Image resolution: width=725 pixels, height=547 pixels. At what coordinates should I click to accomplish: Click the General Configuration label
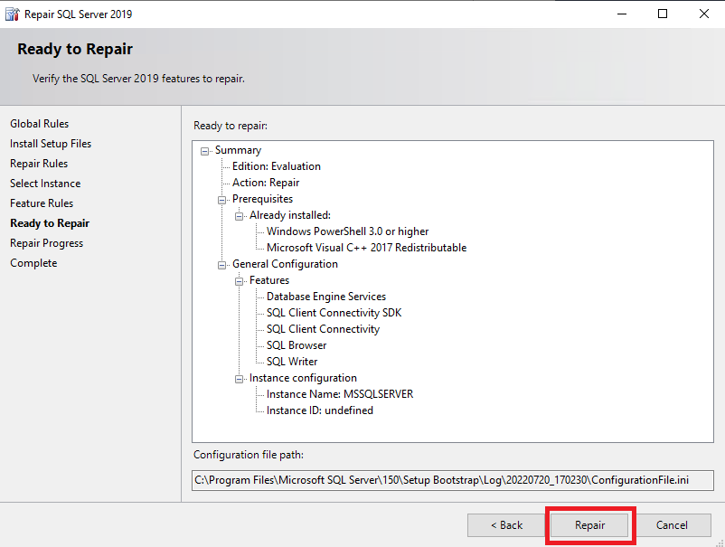(x=286, y=264)
